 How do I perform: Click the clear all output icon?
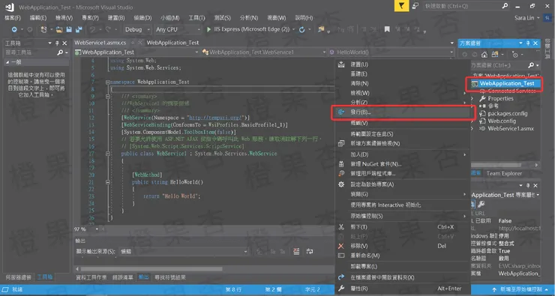click(x=296, y=251)
